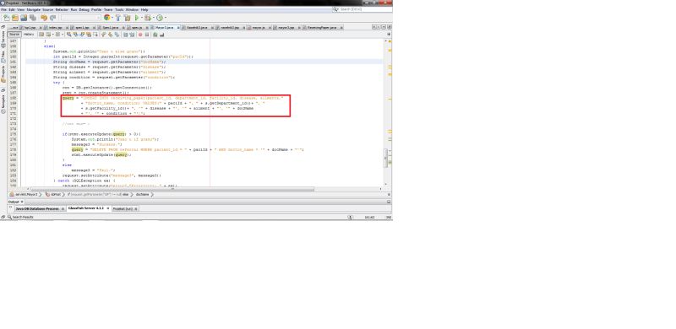
Task: Toggle Rectangular Selection in the editor toolbar
Action: pyautogui.click(x=95, y=35)
